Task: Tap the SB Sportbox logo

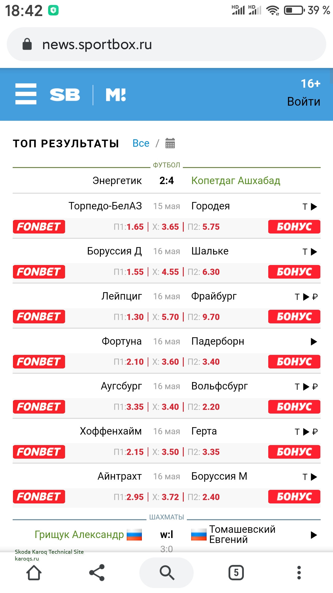Action: click(x=65, y=95)
